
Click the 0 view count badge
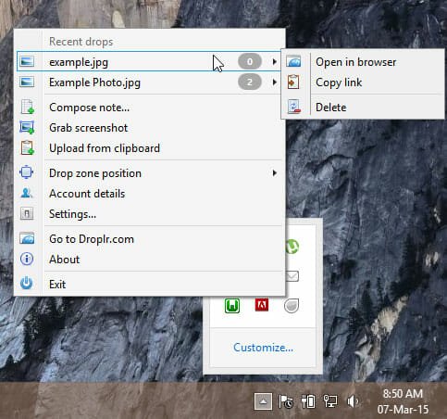(250, 61)
